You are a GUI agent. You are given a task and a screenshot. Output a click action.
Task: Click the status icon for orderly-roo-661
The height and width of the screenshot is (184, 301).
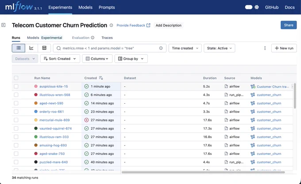[87, 112]
